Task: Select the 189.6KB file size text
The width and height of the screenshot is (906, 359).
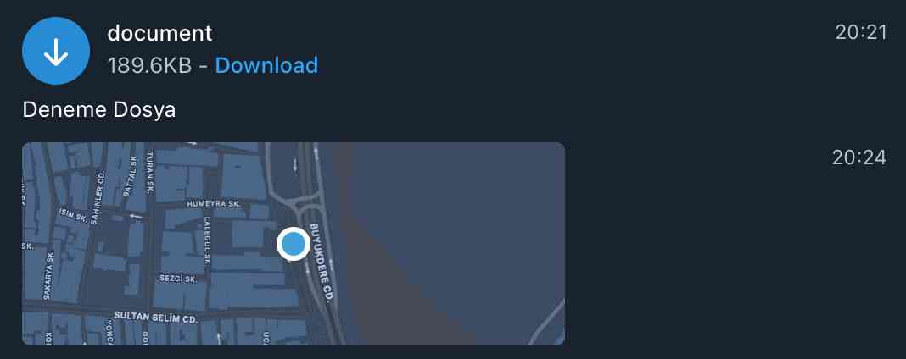Action: [149, 66]
